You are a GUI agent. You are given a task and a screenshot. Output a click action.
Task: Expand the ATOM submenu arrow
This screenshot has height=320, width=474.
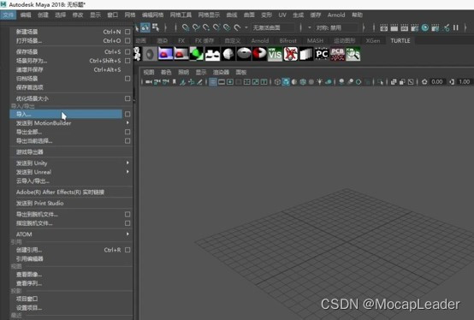point(127,234)
